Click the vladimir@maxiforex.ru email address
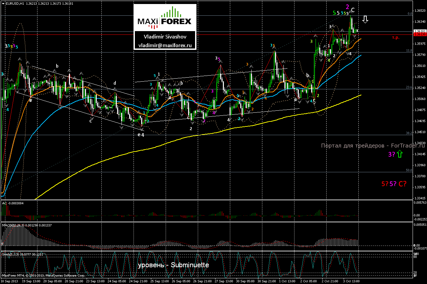Viewport: 427px width, 284px height. (x=165, y=45)
